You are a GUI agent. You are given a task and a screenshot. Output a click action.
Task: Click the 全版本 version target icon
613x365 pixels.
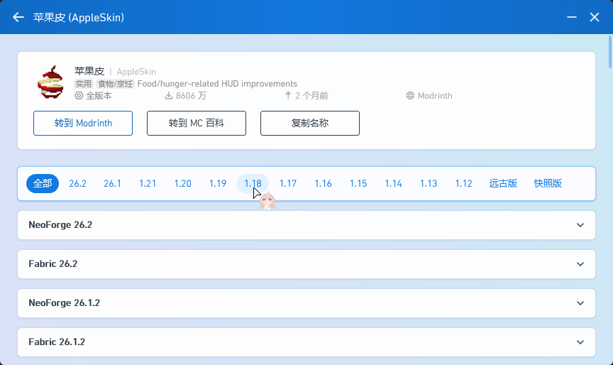click(79, 95)
